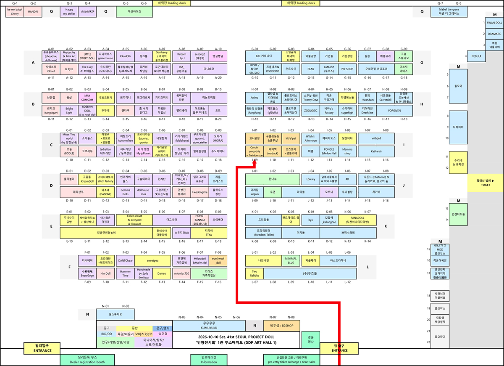This screenshot has width=504, height=366.
Task: Click the 'DRAMATIC' booth cell
Action: pos(494,34)
